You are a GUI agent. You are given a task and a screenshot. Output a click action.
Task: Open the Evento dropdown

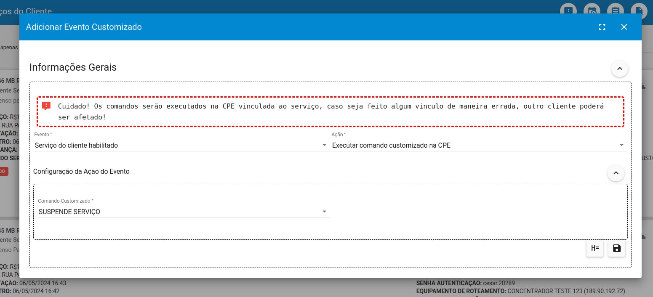coord(181,145)
